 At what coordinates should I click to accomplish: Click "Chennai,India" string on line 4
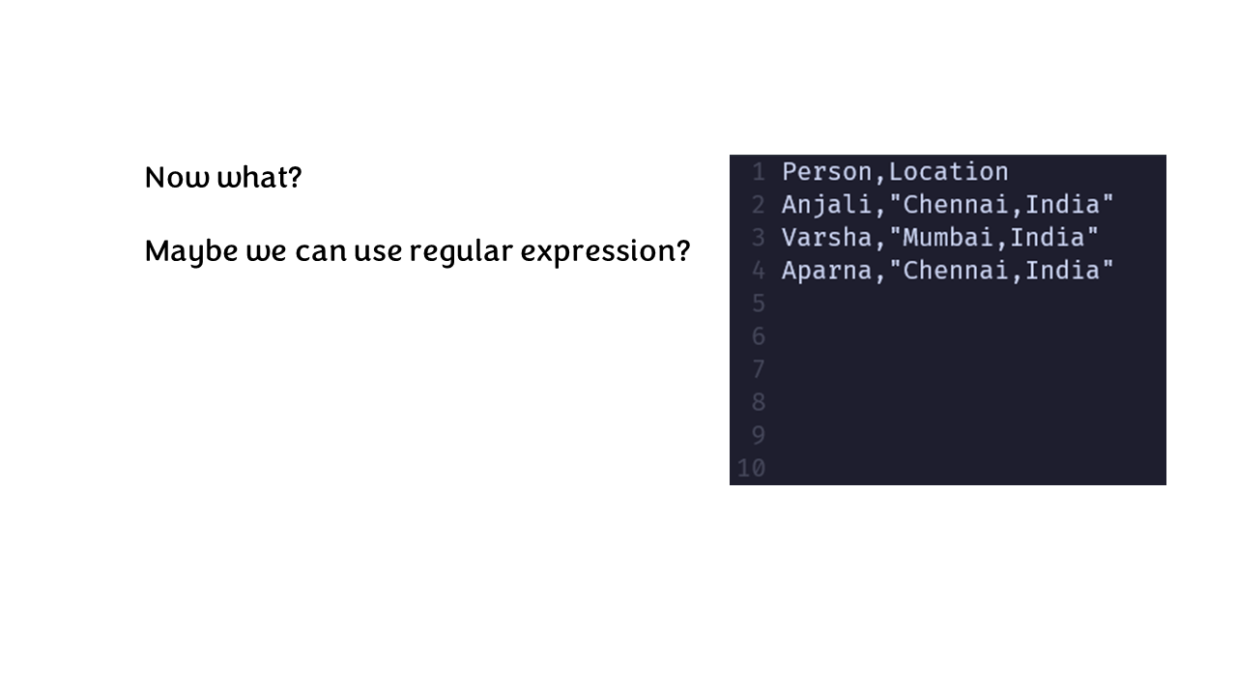tap(1001, 271)
